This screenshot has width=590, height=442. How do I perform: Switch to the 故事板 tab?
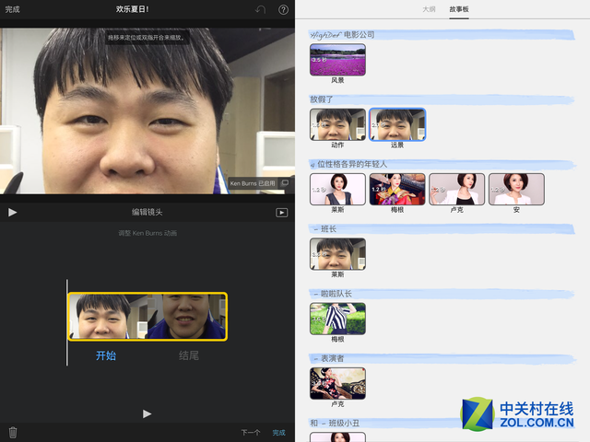[458, 8]
